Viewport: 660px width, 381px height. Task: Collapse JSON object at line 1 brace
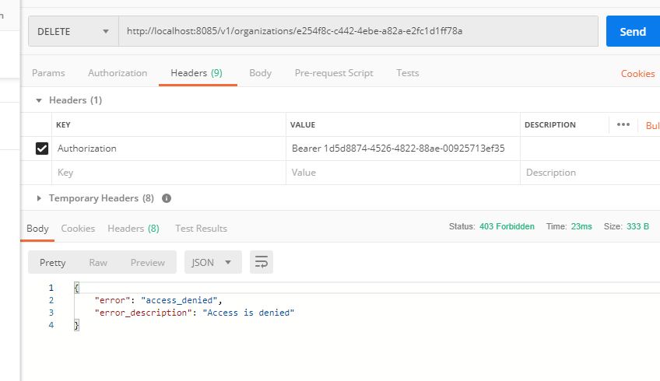pyautogui.click(x=76, y=288)
